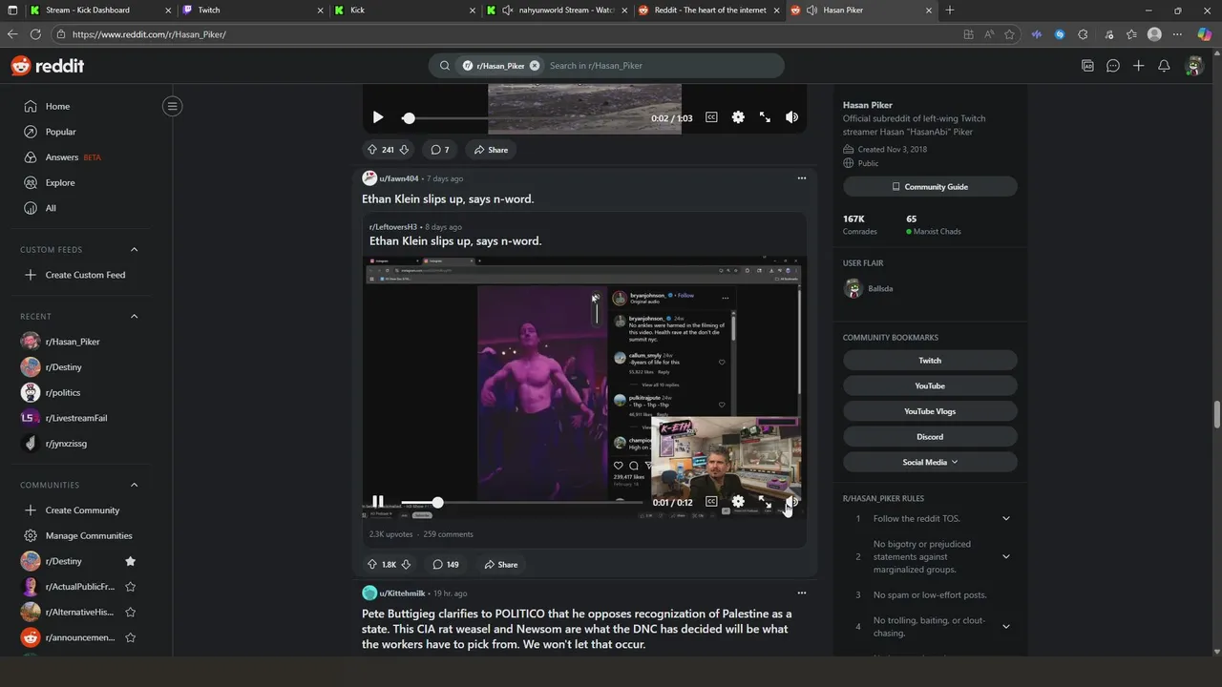Viewport: 1222px width, 687px height.
Task: Open crosspost source r/LeftoversH3
Action: click(393, 227)
